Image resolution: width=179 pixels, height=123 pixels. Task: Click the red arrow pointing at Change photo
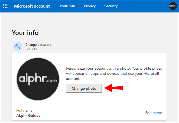pos(114,88)
